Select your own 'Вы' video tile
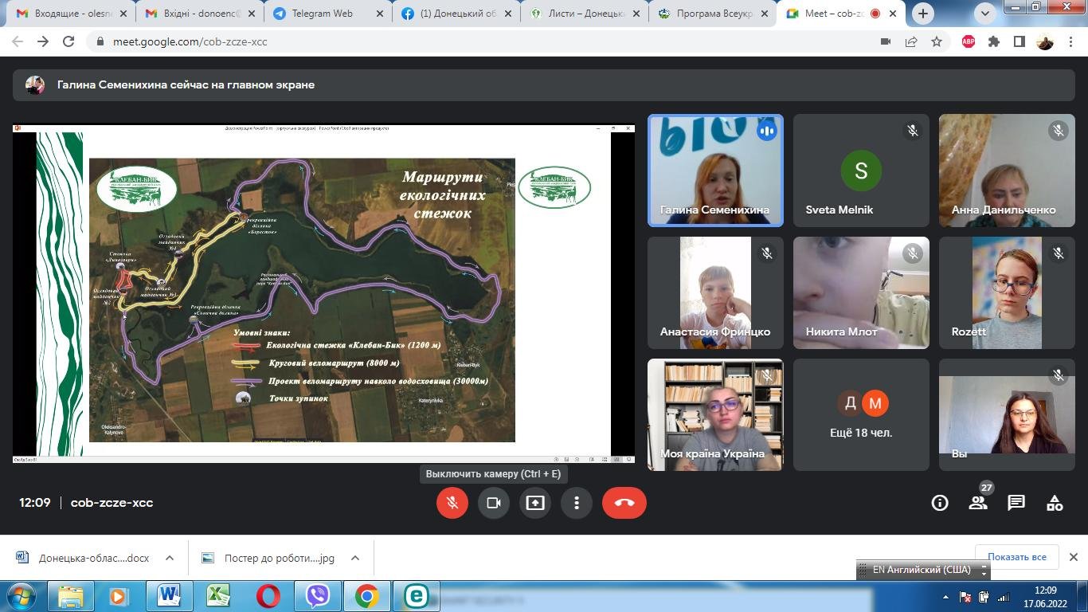Screen dimensions: 1088x612 1007,414
